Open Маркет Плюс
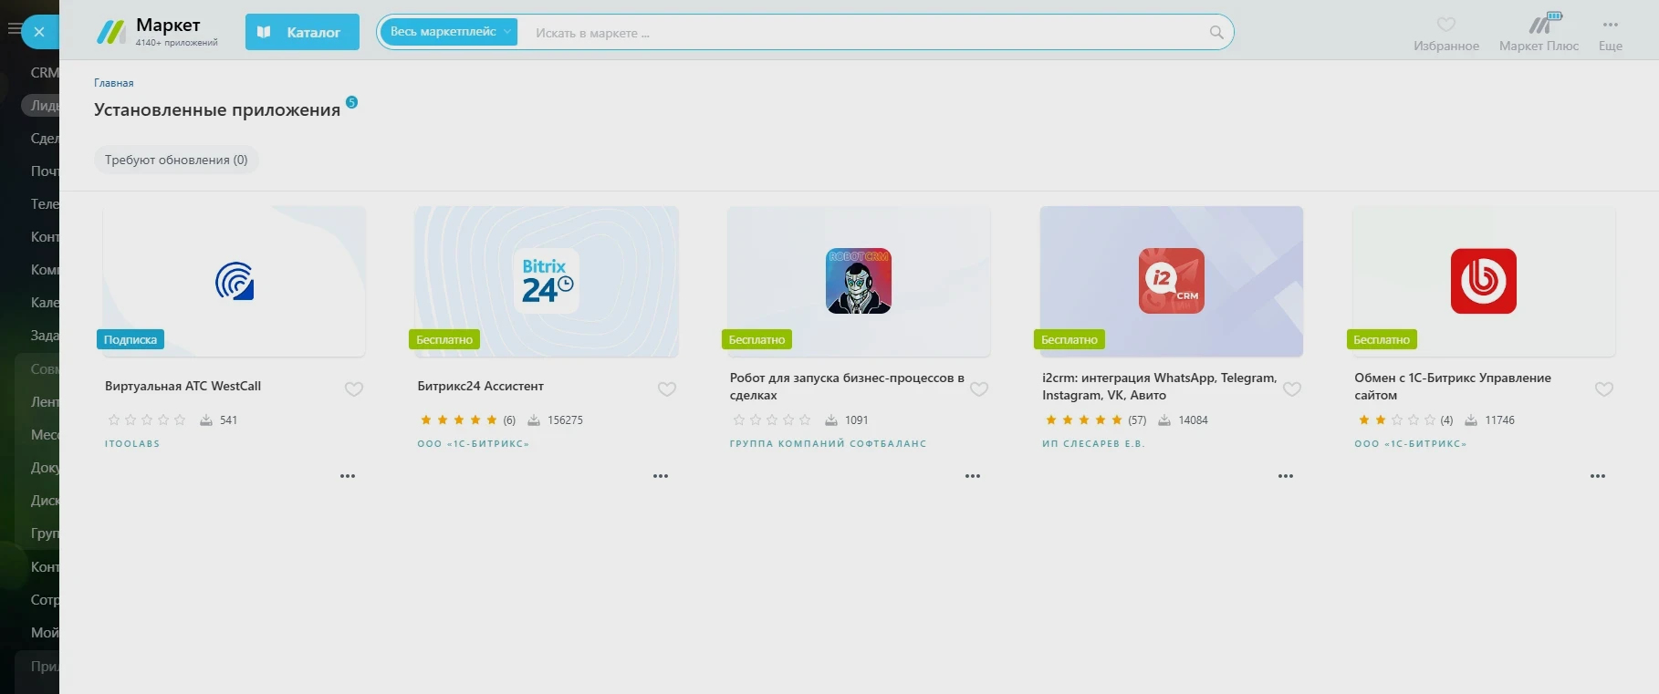The image size is (1659, 694). tap(1539, 33)
